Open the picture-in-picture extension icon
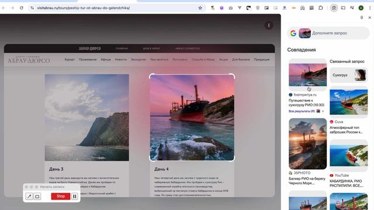This screenshot has width=374, height=210. click(x=266, y=8)
